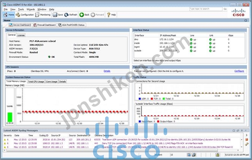Select the outside interface row

(x=189, y=51)
